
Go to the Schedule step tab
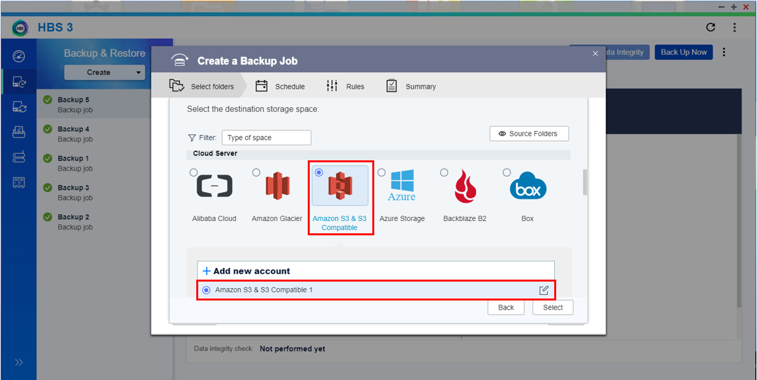280,86
